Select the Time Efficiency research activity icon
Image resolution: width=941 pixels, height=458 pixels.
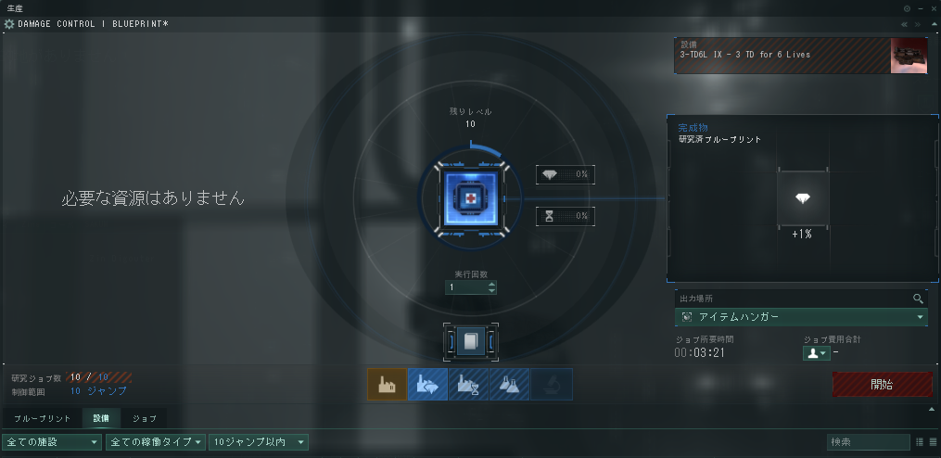coord(469,384)
